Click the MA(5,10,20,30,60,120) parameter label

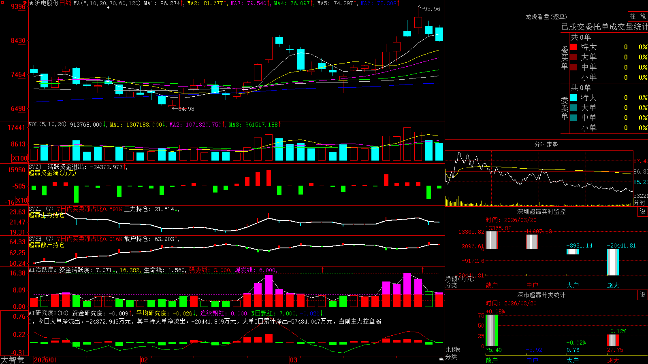pos(107,3)
